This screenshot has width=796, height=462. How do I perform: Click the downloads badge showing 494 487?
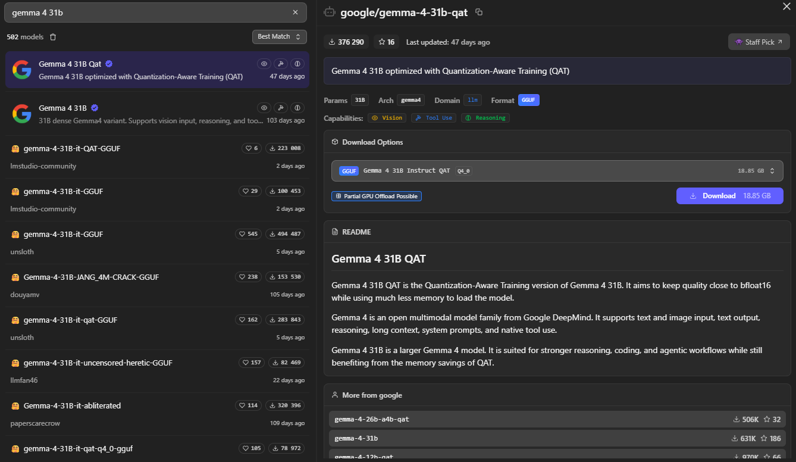[285, 234]
